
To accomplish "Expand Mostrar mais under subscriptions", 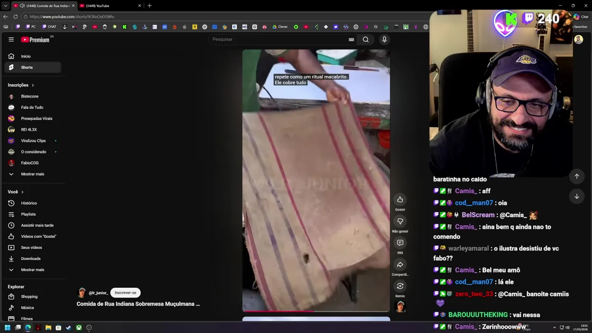I will 32,174.
